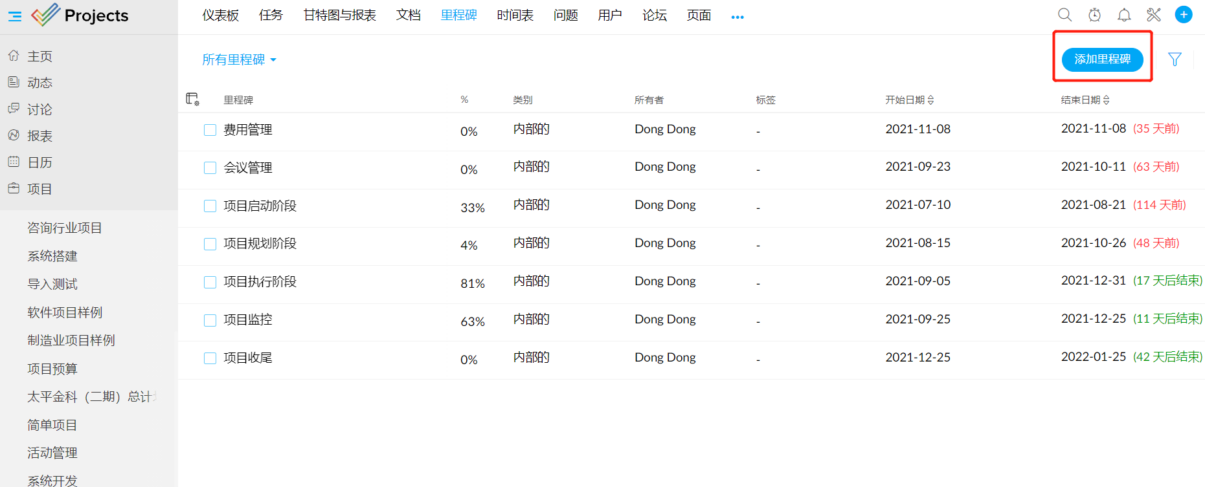Click the timer stopwatch icon
The image size is (1205, 487).
[1094, 15]
